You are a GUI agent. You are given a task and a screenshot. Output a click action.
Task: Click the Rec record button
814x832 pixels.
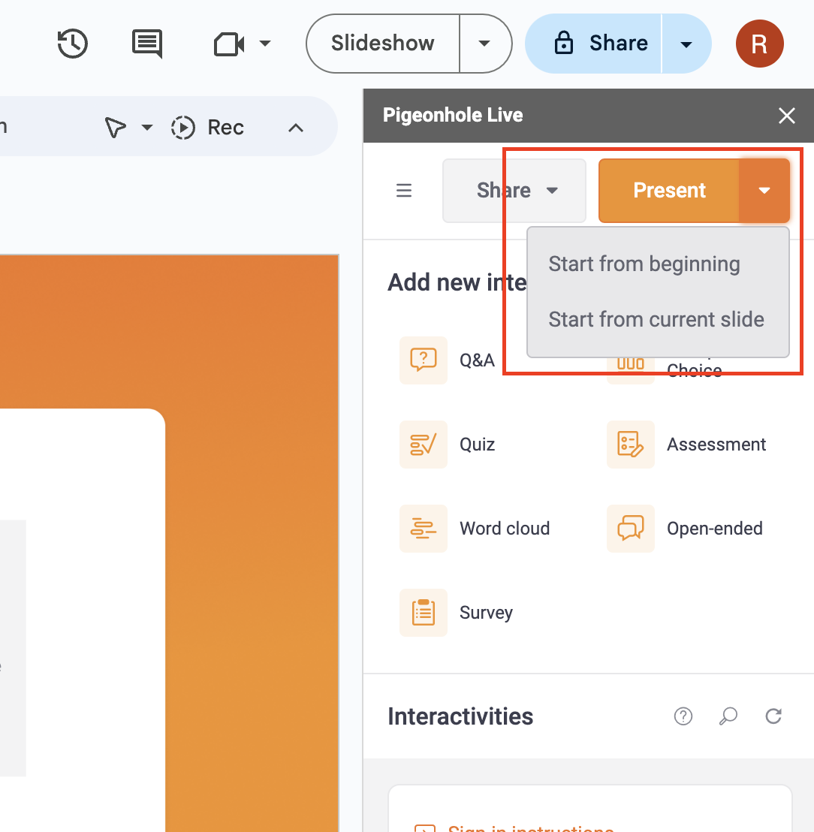point(207,128)
